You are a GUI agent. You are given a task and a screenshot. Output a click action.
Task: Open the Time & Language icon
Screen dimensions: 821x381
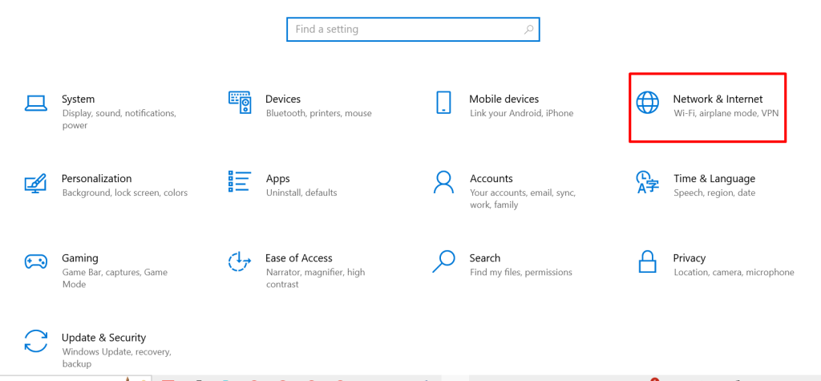click(x=647, y=182)
